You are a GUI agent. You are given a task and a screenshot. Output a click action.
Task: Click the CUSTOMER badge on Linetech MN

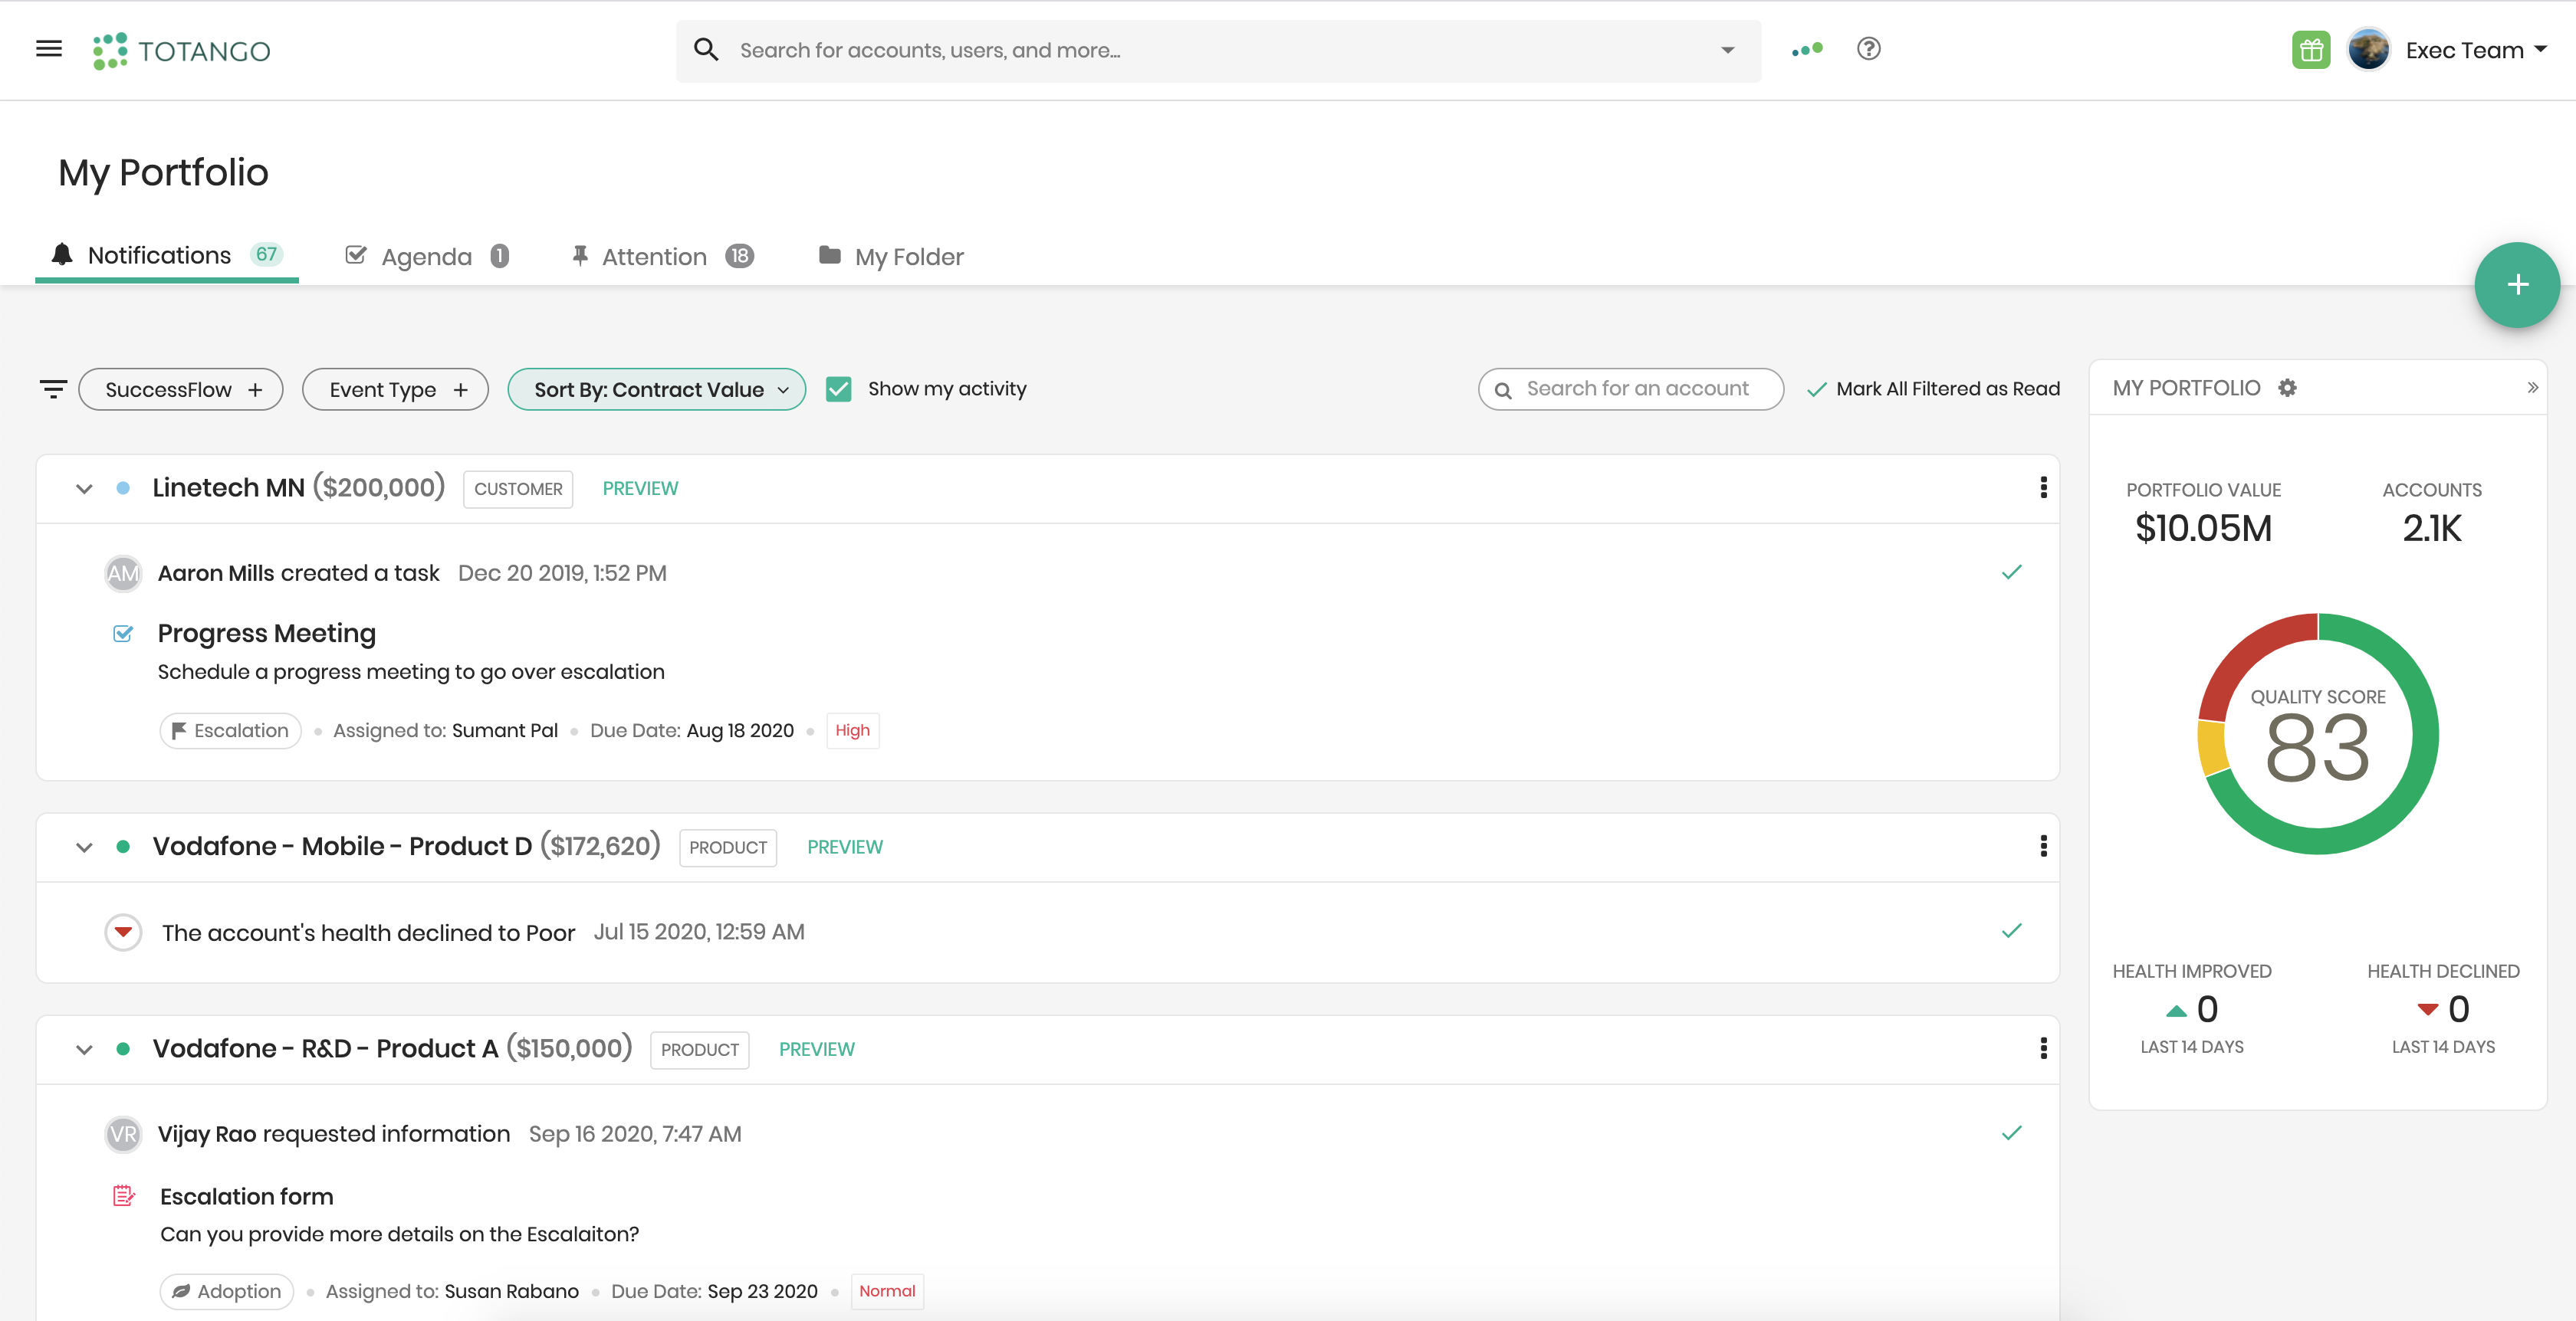(x=518, y=489)
